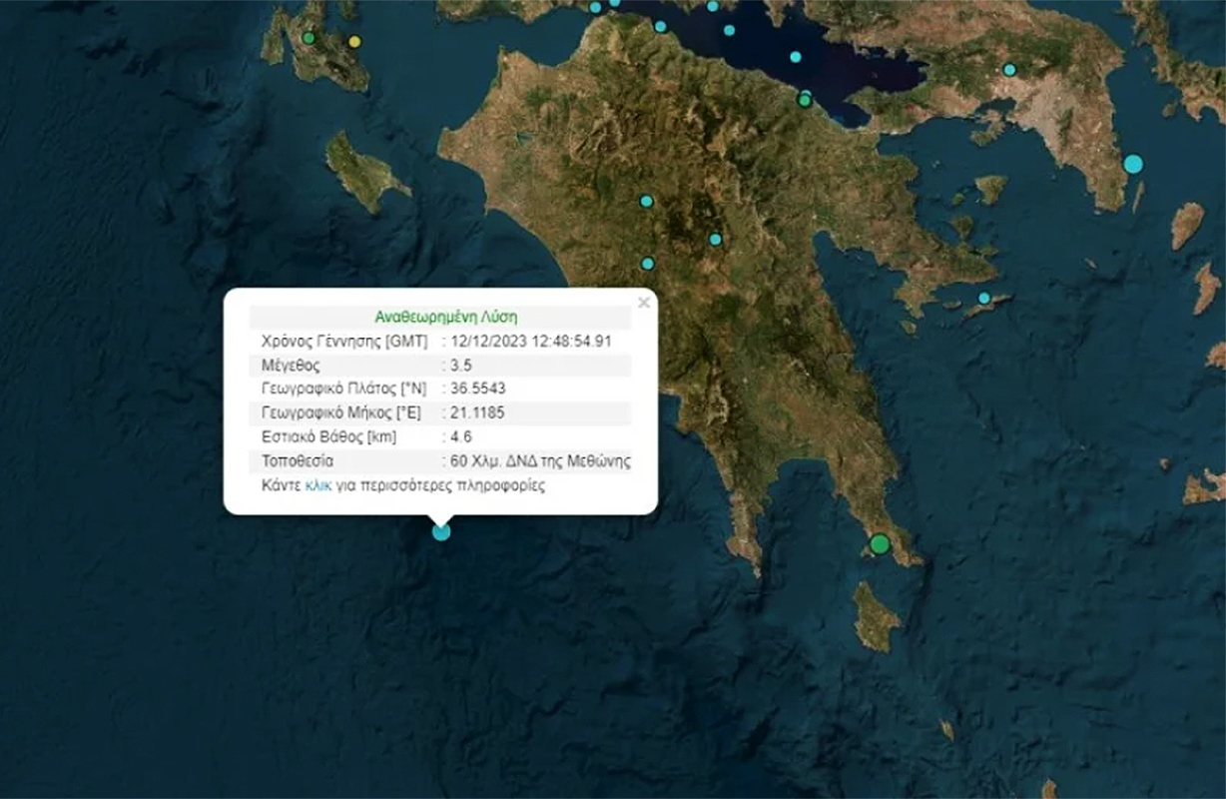
Task: Select the yellow earthquake marker east of Kefalonia
Action: [353, 42]
